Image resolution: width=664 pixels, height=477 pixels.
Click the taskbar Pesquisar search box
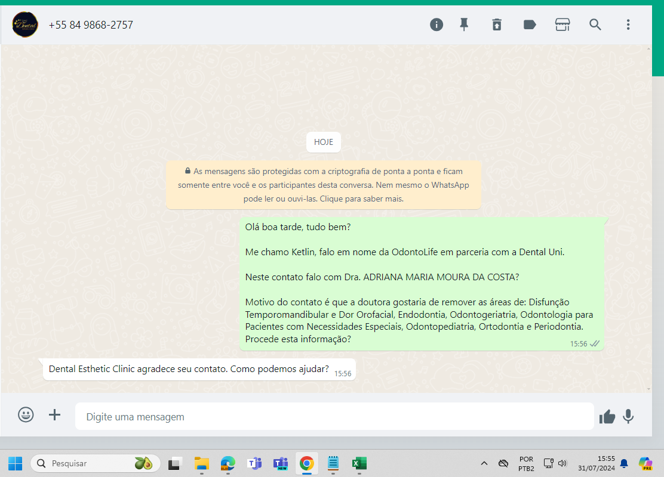pos(96,463)
